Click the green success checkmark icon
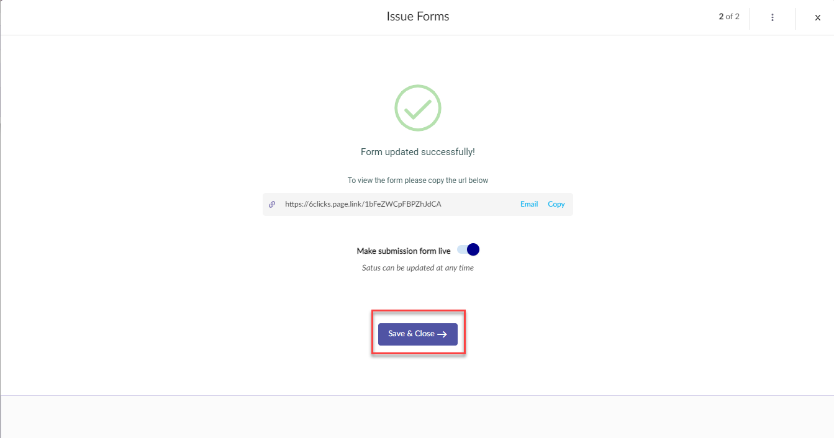Image resolution: width=834 pixels, height=438 pixels. pyautogui.click(x=418, y=108)
